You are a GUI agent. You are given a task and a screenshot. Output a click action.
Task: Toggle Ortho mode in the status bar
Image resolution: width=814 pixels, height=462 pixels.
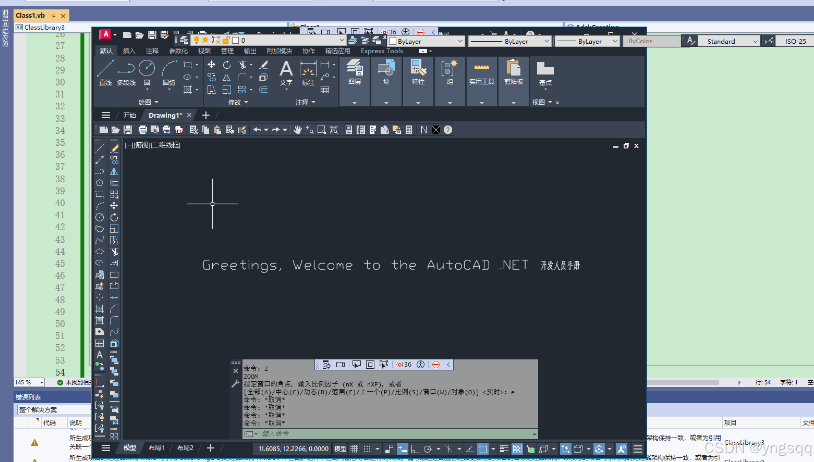click(415, 448)
